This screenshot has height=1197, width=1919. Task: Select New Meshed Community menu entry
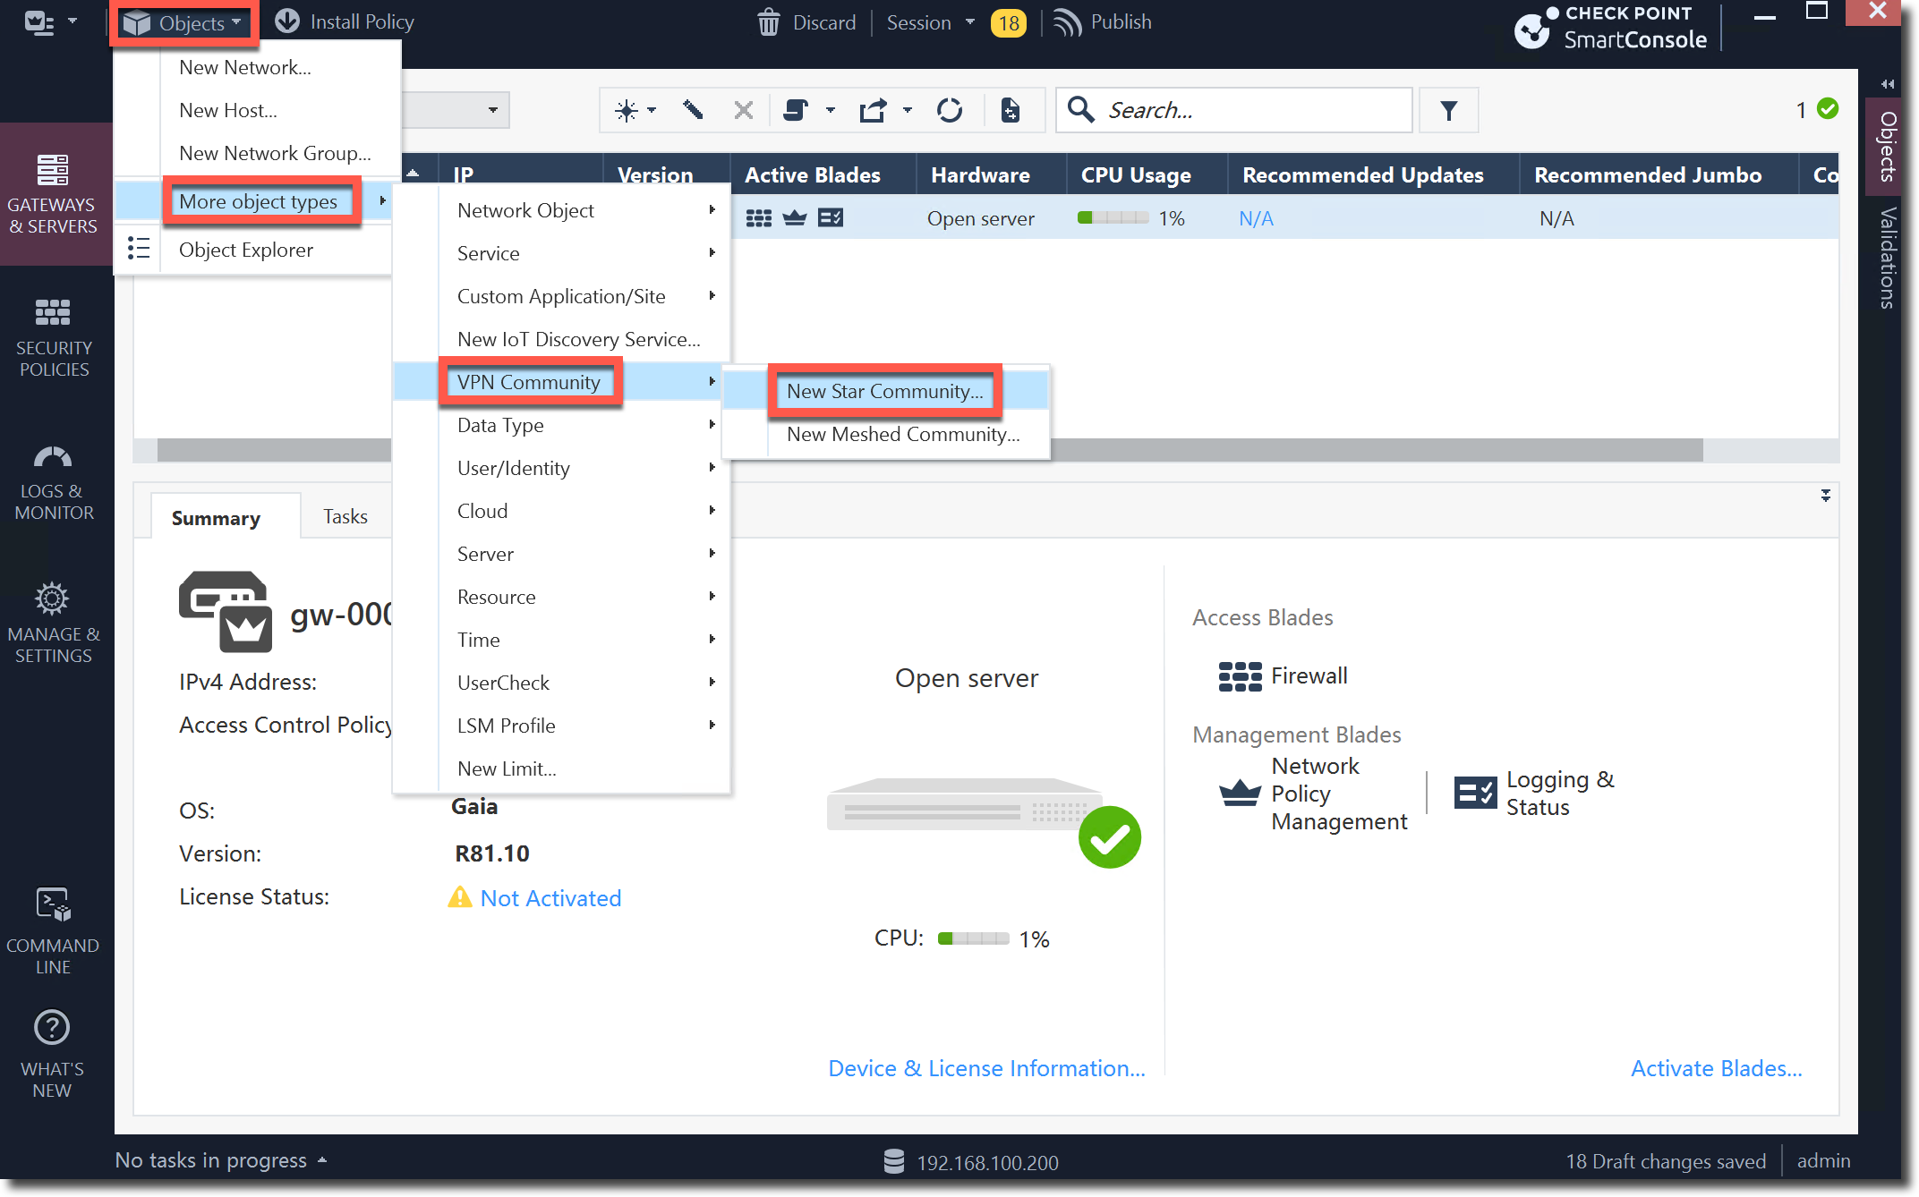902,434
